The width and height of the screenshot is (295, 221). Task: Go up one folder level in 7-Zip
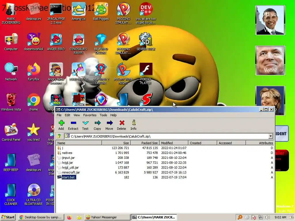[59, 136]
